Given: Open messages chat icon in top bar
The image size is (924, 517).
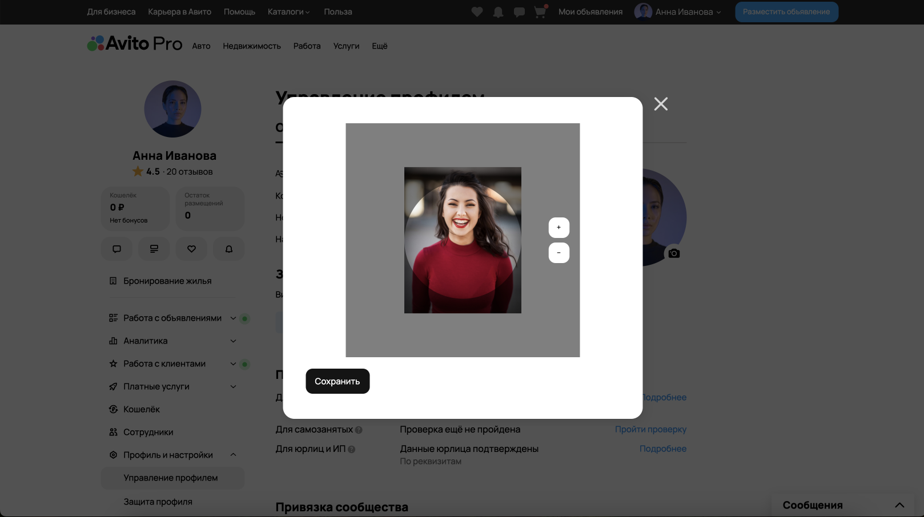Looking at the screenshot, I should click(x=519, y=12).
